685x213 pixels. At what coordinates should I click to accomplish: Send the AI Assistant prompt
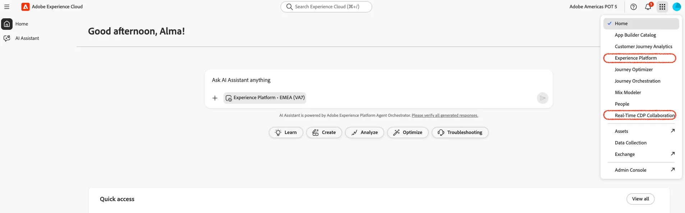pyautogui.click(x=543, y=98)
